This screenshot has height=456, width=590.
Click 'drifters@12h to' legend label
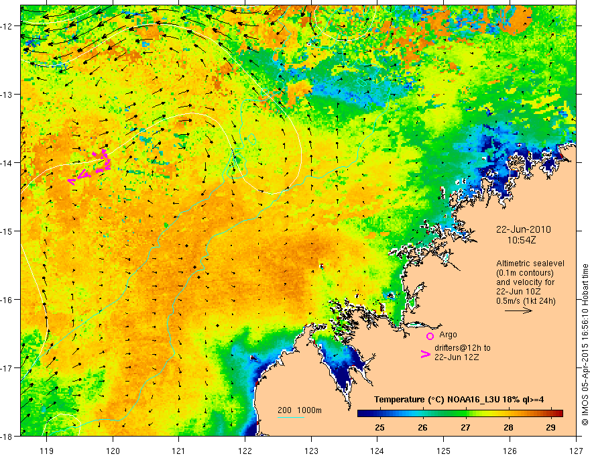[x=463, y=348]
